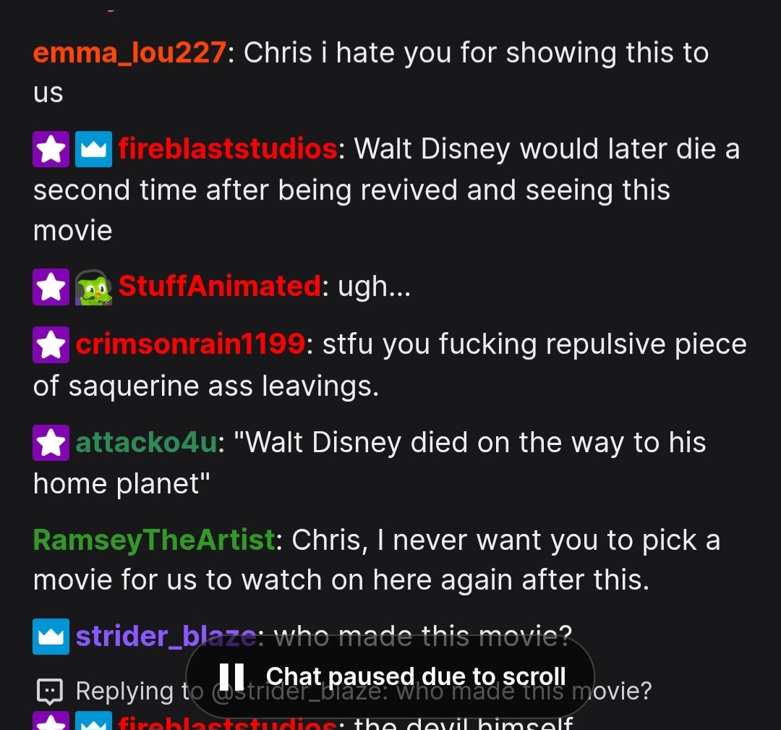Open emma_lou227's user profile
Viewport: 781px width, 730px height.
[x=129, y=53]
